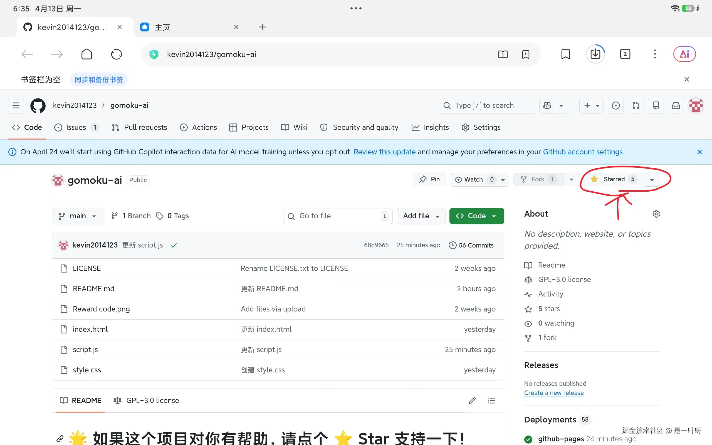
Task: Click the edit README pencil icon
Action: pyautogui.click(x=472, y=400)
